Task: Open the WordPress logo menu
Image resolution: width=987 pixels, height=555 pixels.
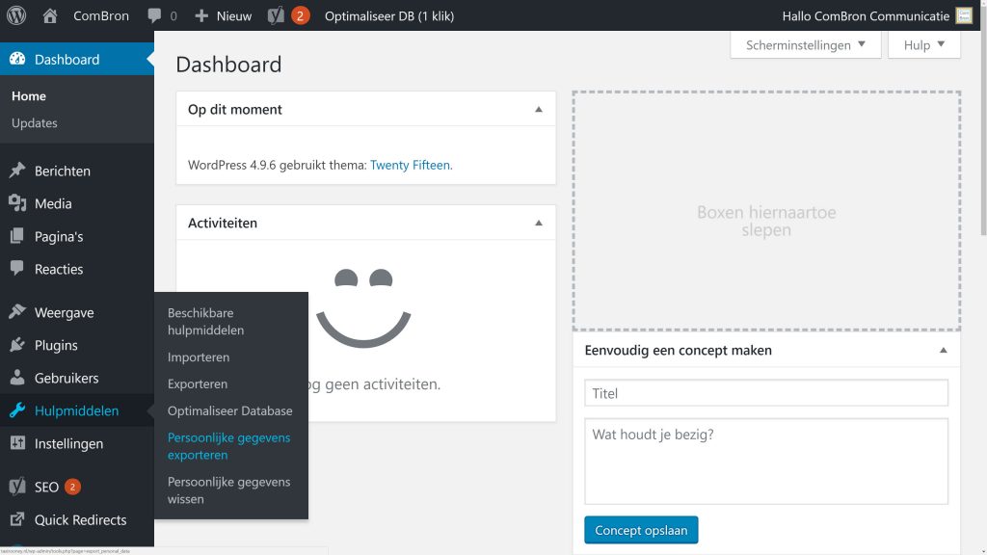Action: (15, 15)
